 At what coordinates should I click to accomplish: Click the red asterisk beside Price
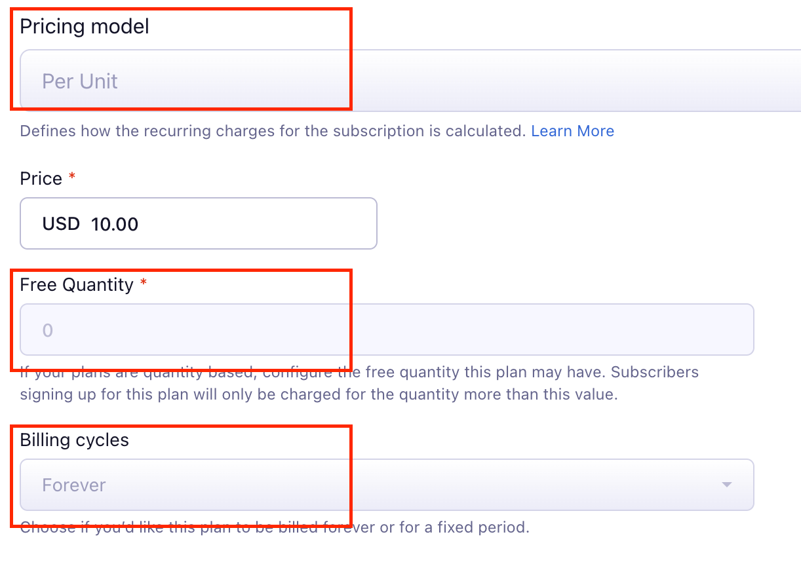pos(72,178)
